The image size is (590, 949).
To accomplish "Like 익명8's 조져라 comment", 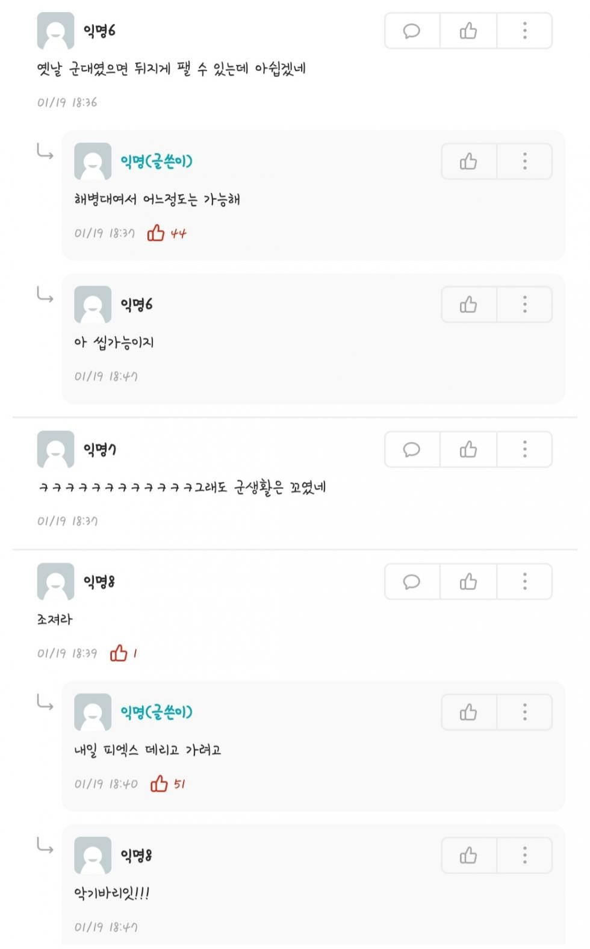I will click(468, 582).
